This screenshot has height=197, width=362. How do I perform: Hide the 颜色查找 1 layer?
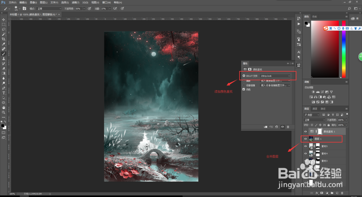pos(306,131)
